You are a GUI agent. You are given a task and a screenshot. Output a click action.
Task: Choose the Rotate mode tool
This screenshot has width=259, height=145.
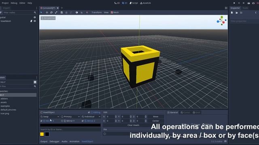[x=51, y=12]
